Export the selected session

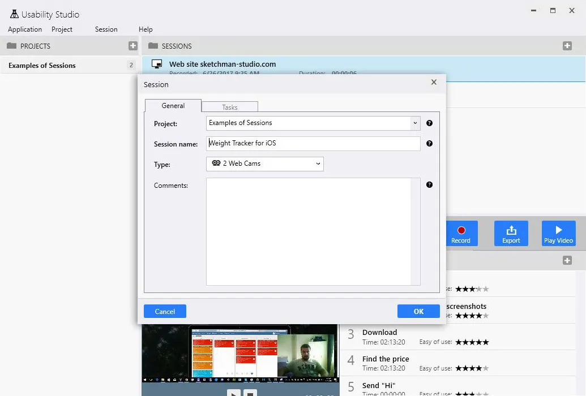[511, 234]
